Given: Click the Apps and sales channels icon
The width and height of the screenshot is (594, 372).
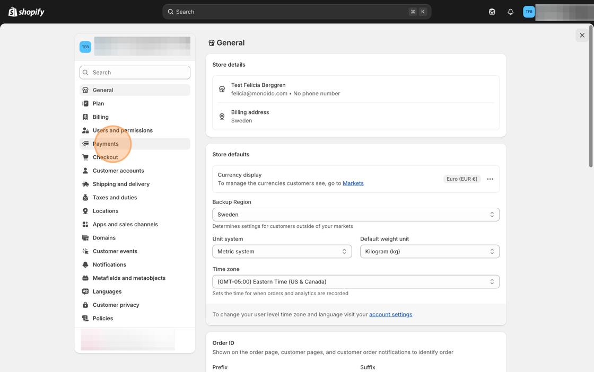Looking at the screenshot, I should (85, 224).
